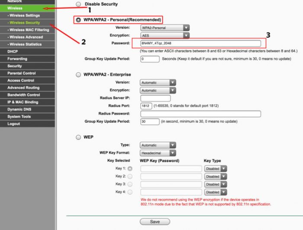Choose WEP Key 1 radio button

point(130,169)
